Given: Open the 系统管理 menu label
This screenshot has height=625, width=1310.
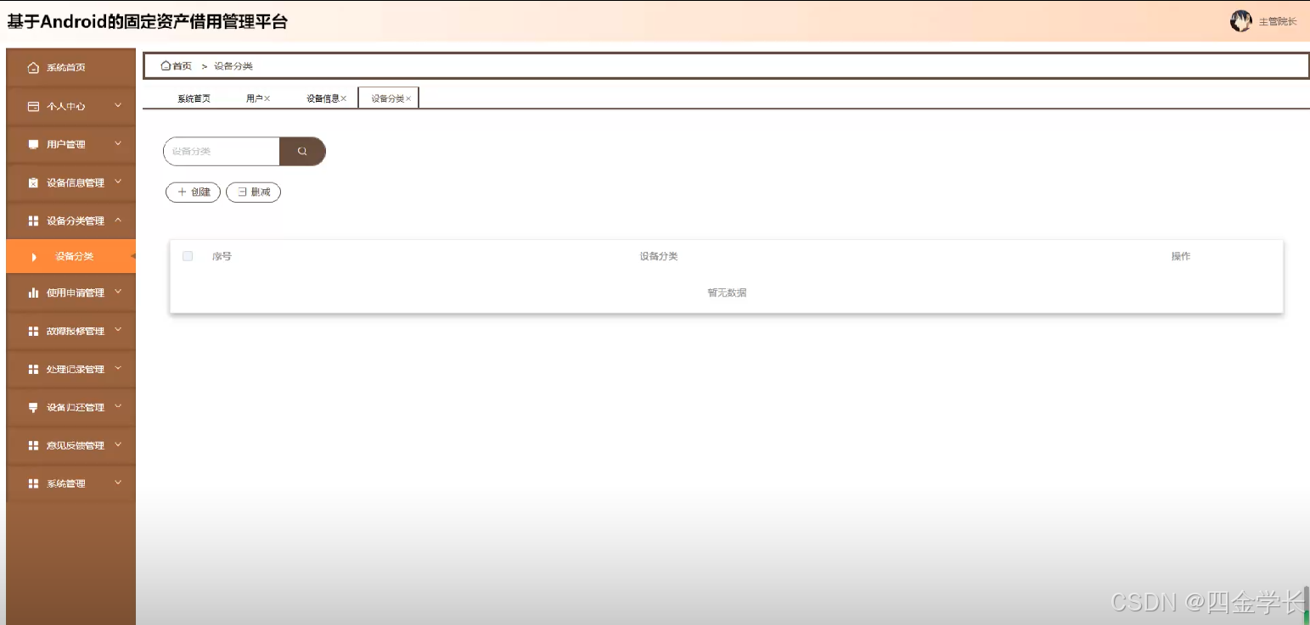Looking at the screenshot, I should click(66, 483).
